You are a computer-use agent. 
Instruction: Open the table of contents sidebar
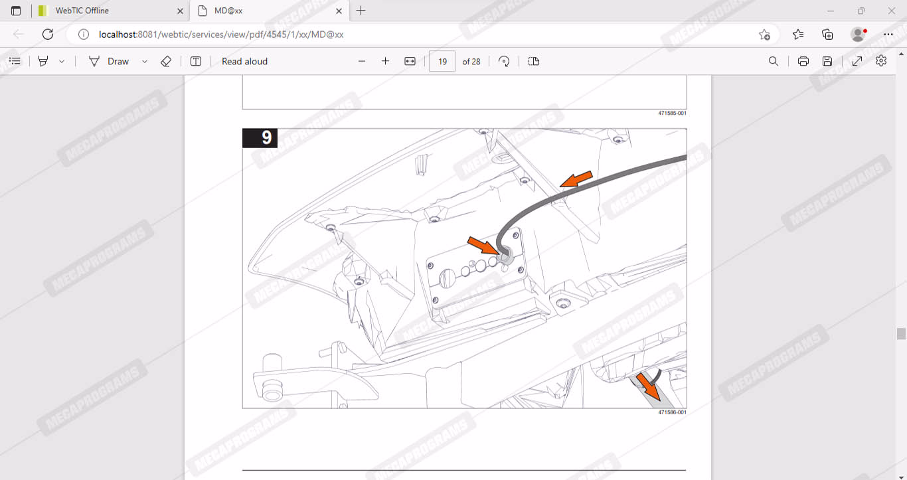click(x=15, y=61)
